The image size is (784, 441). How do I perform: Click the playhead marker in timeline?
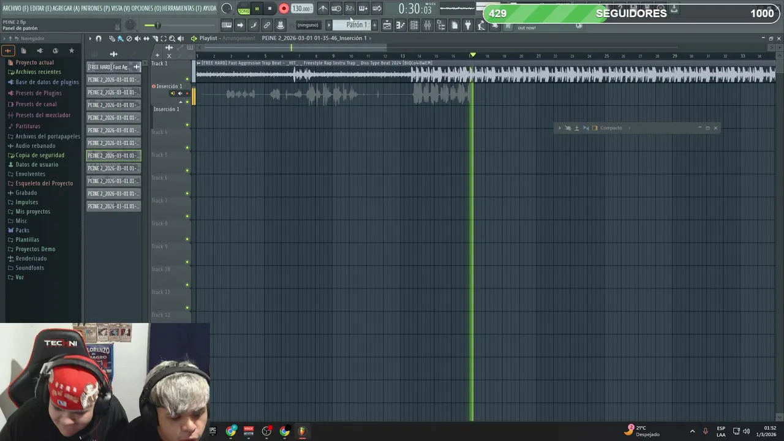click(472, 55)
